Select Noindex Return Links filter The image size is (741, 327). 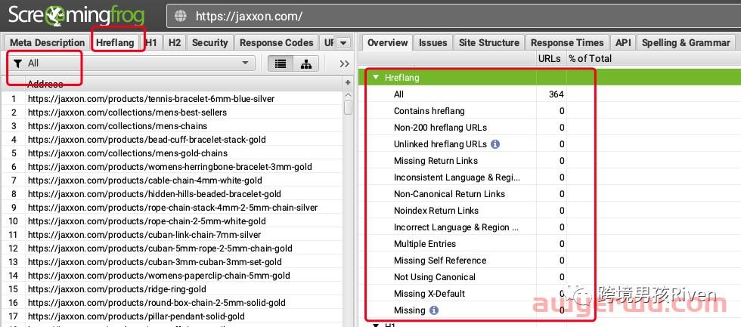tap(436, 211)
